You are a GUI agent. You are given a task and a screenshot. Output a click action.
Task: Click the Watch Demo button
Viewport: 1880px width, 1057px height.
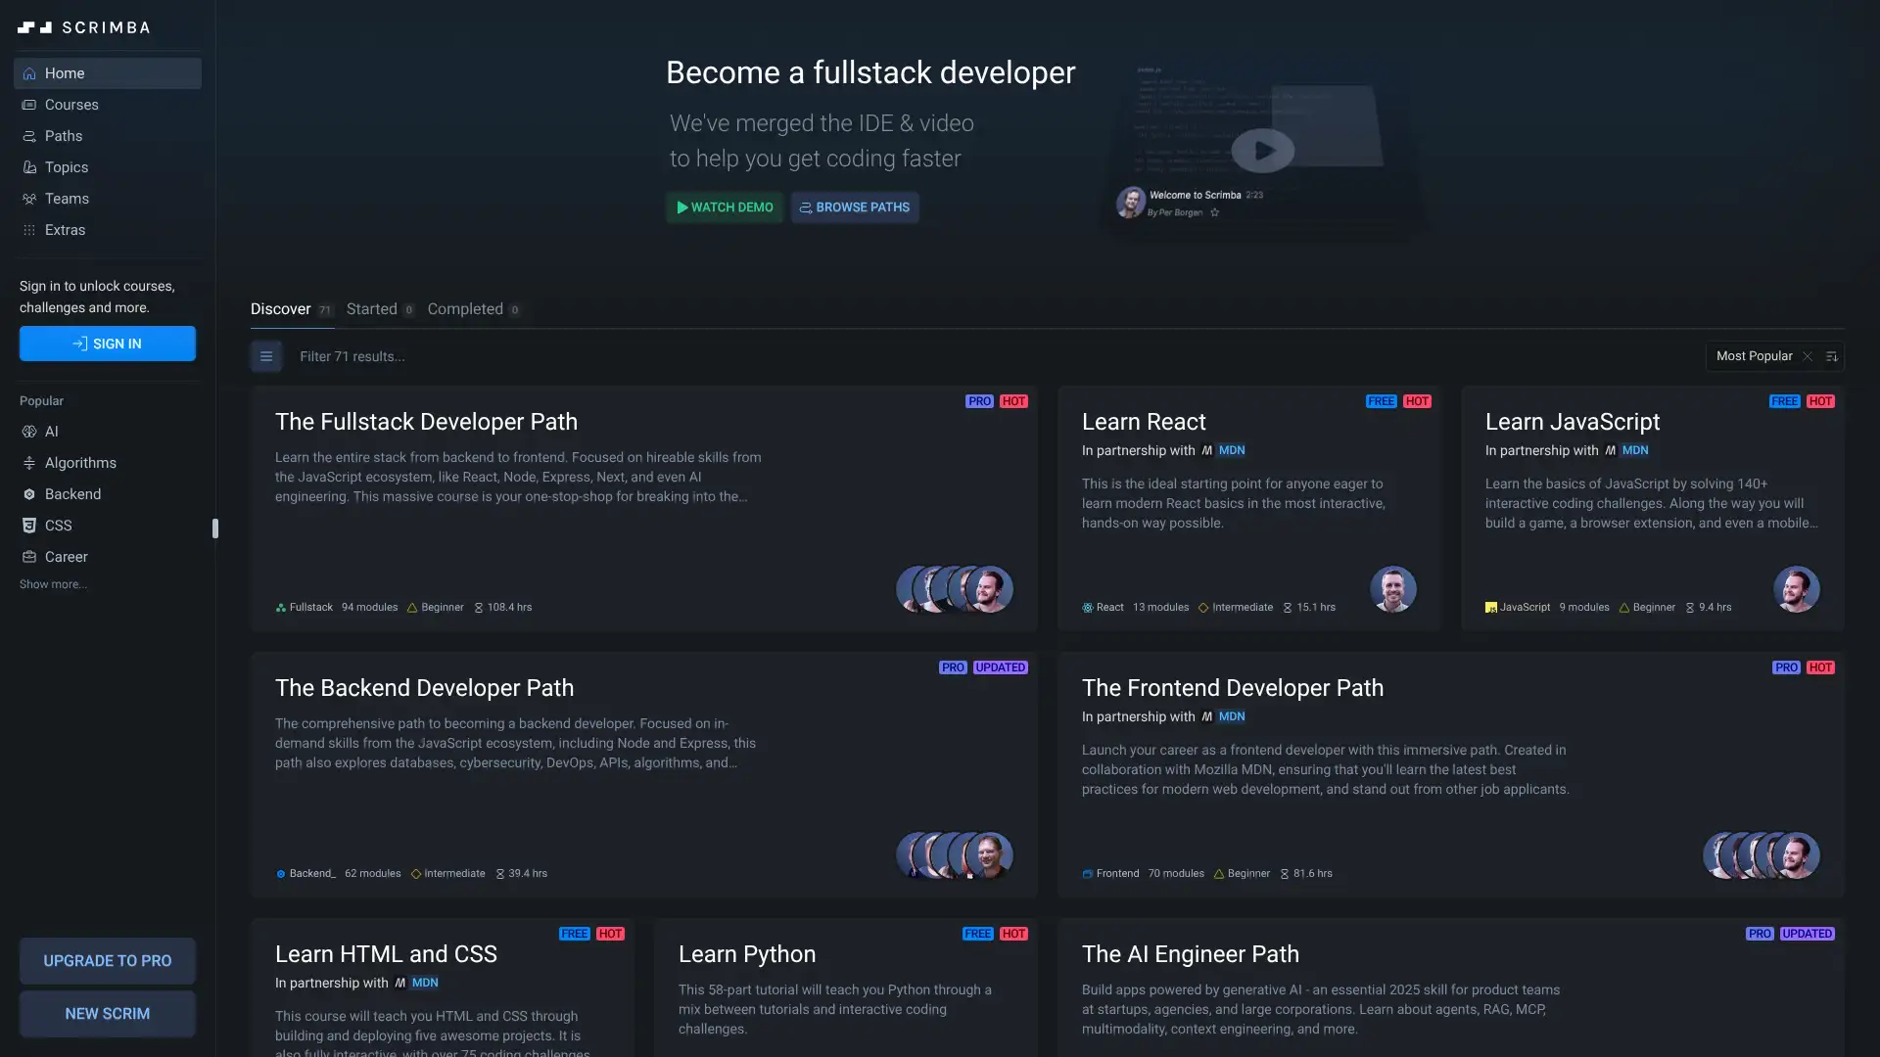point(725,207)
